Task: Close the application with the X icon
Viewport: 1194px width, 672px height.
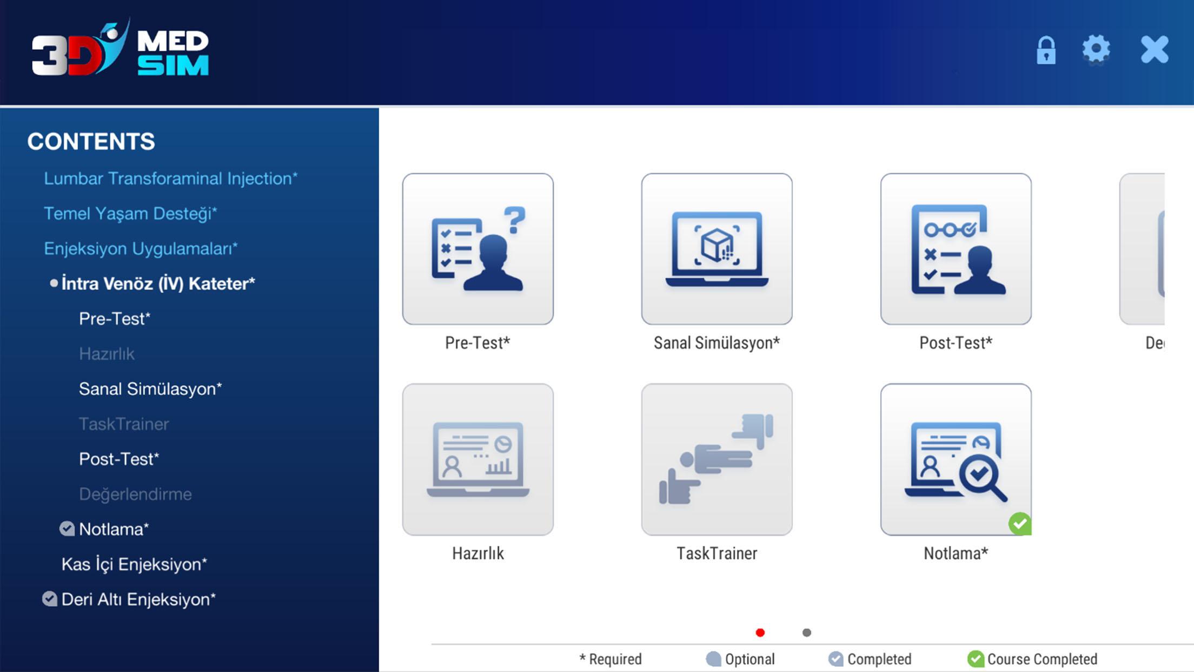Action: (x=1155, y=50)
